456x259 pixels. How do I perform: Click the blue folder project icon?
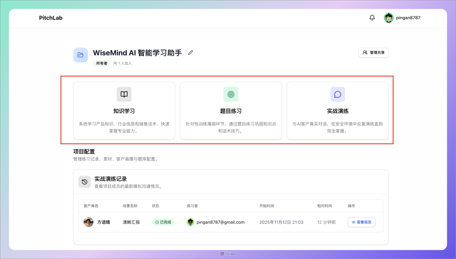pyautogui.click(x=81, y=55)
